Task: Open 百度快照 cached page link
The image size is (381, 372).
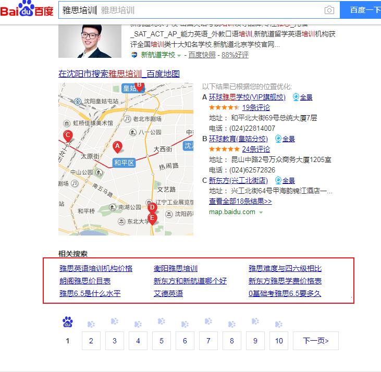Action: click(x=202, y=55)
